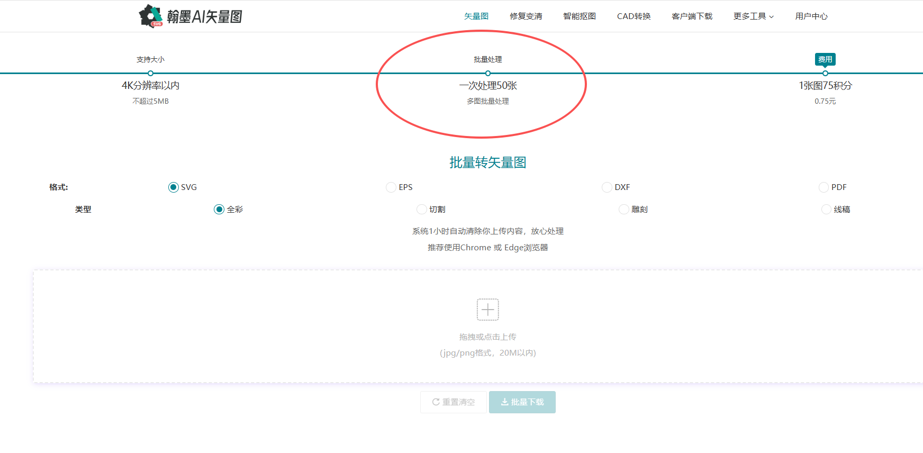Click the 费用 timeline marker dot
The height and width of the screenshot is (453, 923).
pos(825,74)
